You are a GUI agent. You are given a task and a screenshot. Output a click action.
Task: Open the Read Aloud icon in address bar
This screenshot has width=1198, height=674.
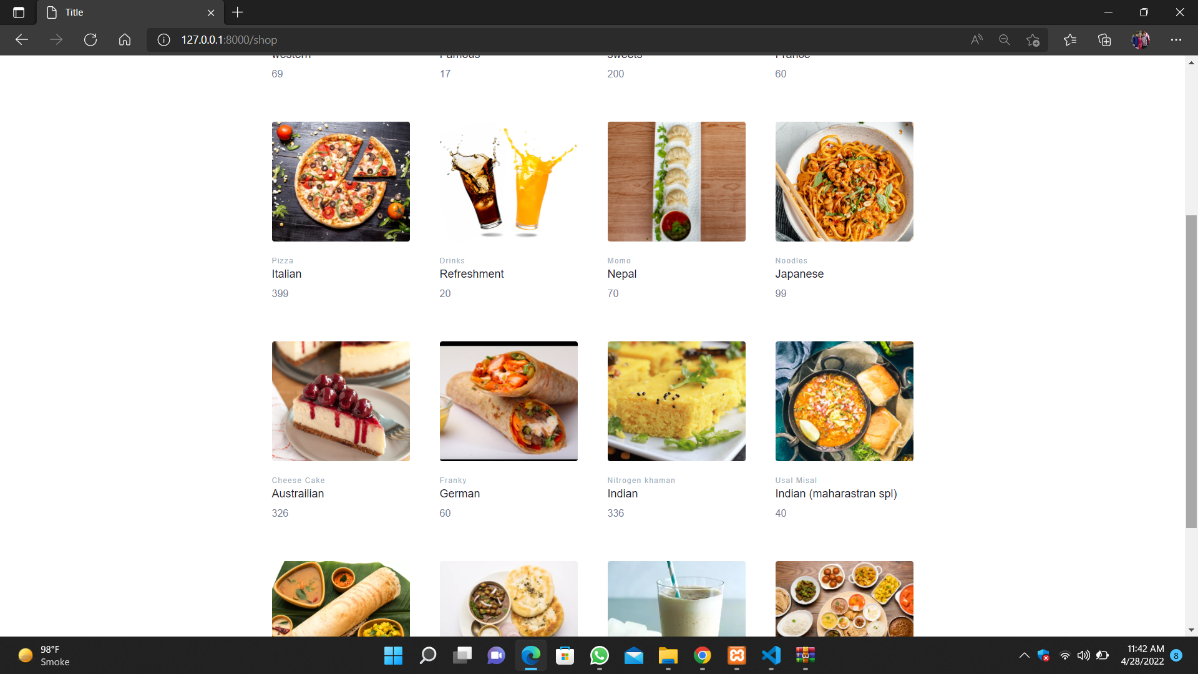tap(976, 40)
